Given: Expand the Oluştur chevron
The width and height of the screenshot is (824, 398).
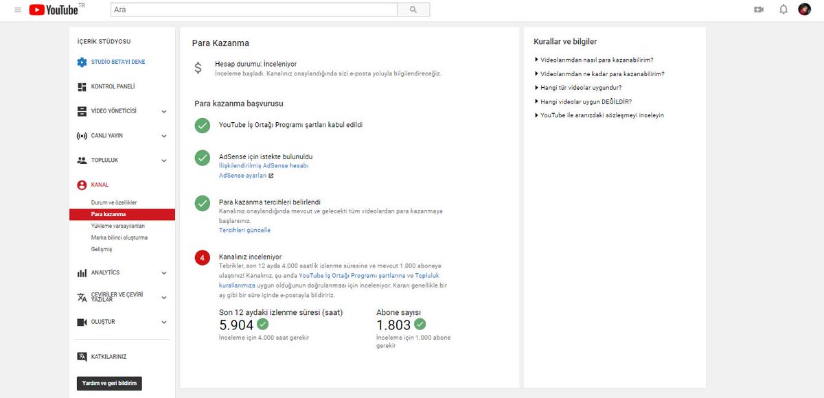Looking at the screenshot, I should click(164, 322).
